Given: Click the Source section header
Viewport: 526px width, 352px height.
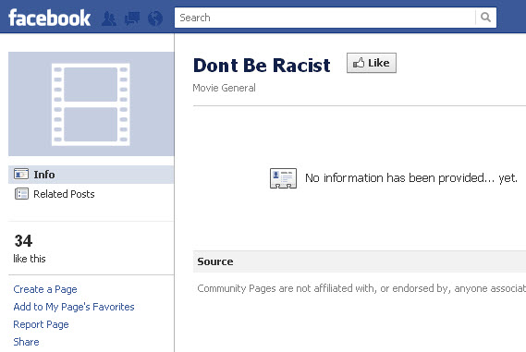Looking at the screenshot, I should tap(360, 261).
